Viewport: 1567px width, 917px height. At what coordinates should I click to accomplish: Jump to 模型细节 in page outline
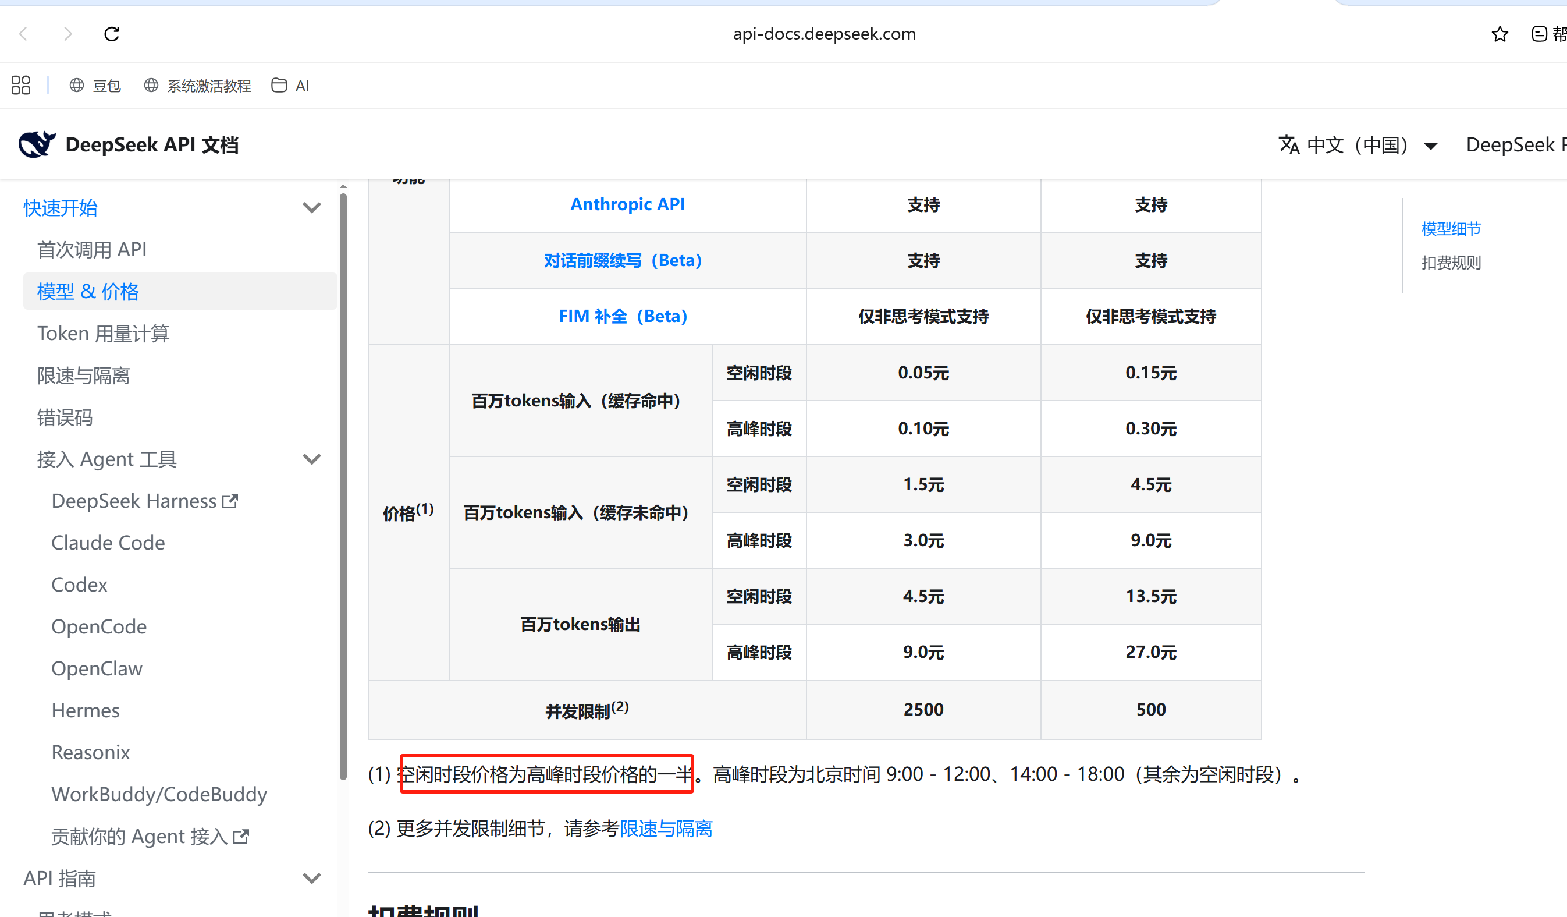1451,229
